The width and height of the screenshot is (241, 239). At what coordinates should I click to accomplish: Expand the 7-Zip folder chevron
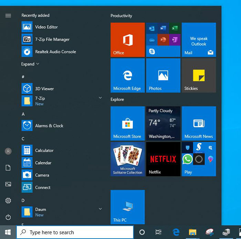[100, 98]
